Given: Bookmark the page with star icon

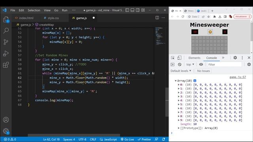Looking at the screenshot, I should [208, 17].
